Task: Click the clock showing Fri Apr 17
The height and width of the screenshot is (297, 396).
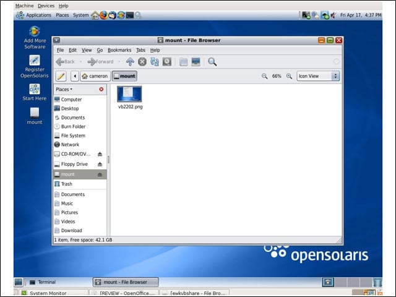Action: pyautogui.click(x=361, y=15)
